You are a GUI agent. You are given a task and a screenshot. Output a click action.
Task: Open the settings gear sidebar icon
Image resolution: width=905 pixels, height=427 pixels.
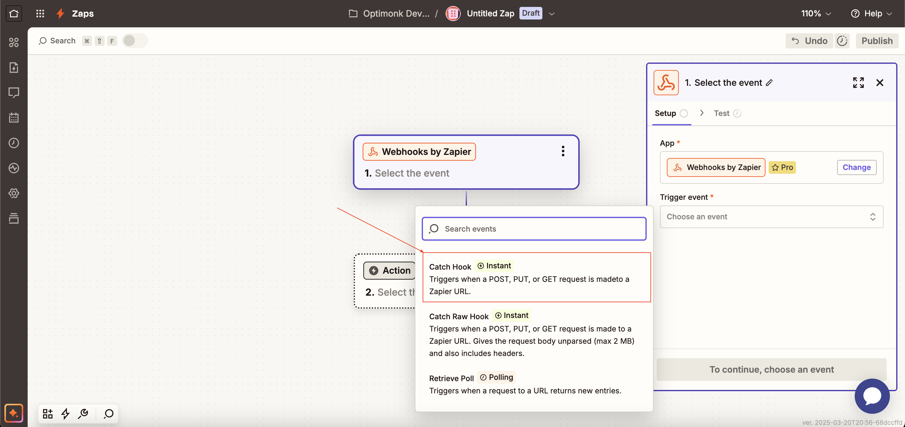(14, 193)
